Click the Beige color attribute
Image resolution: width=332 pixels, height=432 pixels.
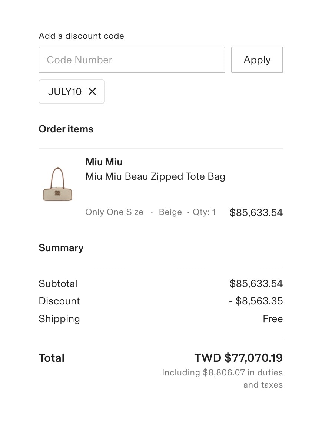pos(170,212)
